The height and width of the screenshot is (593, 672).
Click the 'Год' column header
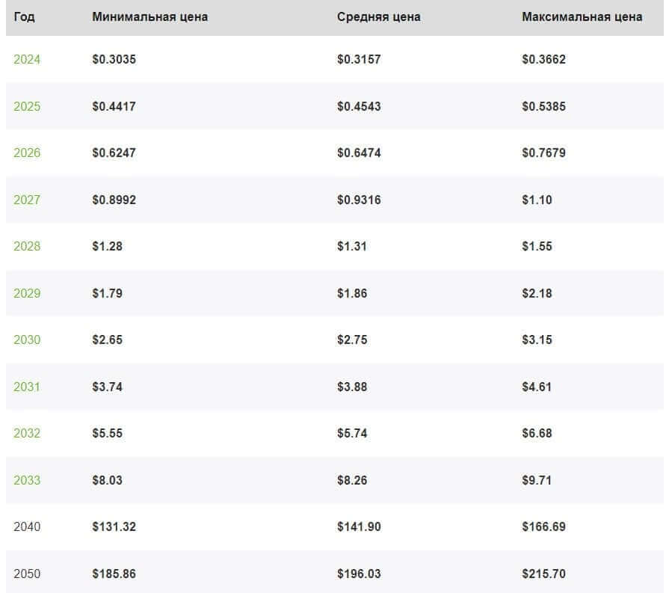pos(24,16)
